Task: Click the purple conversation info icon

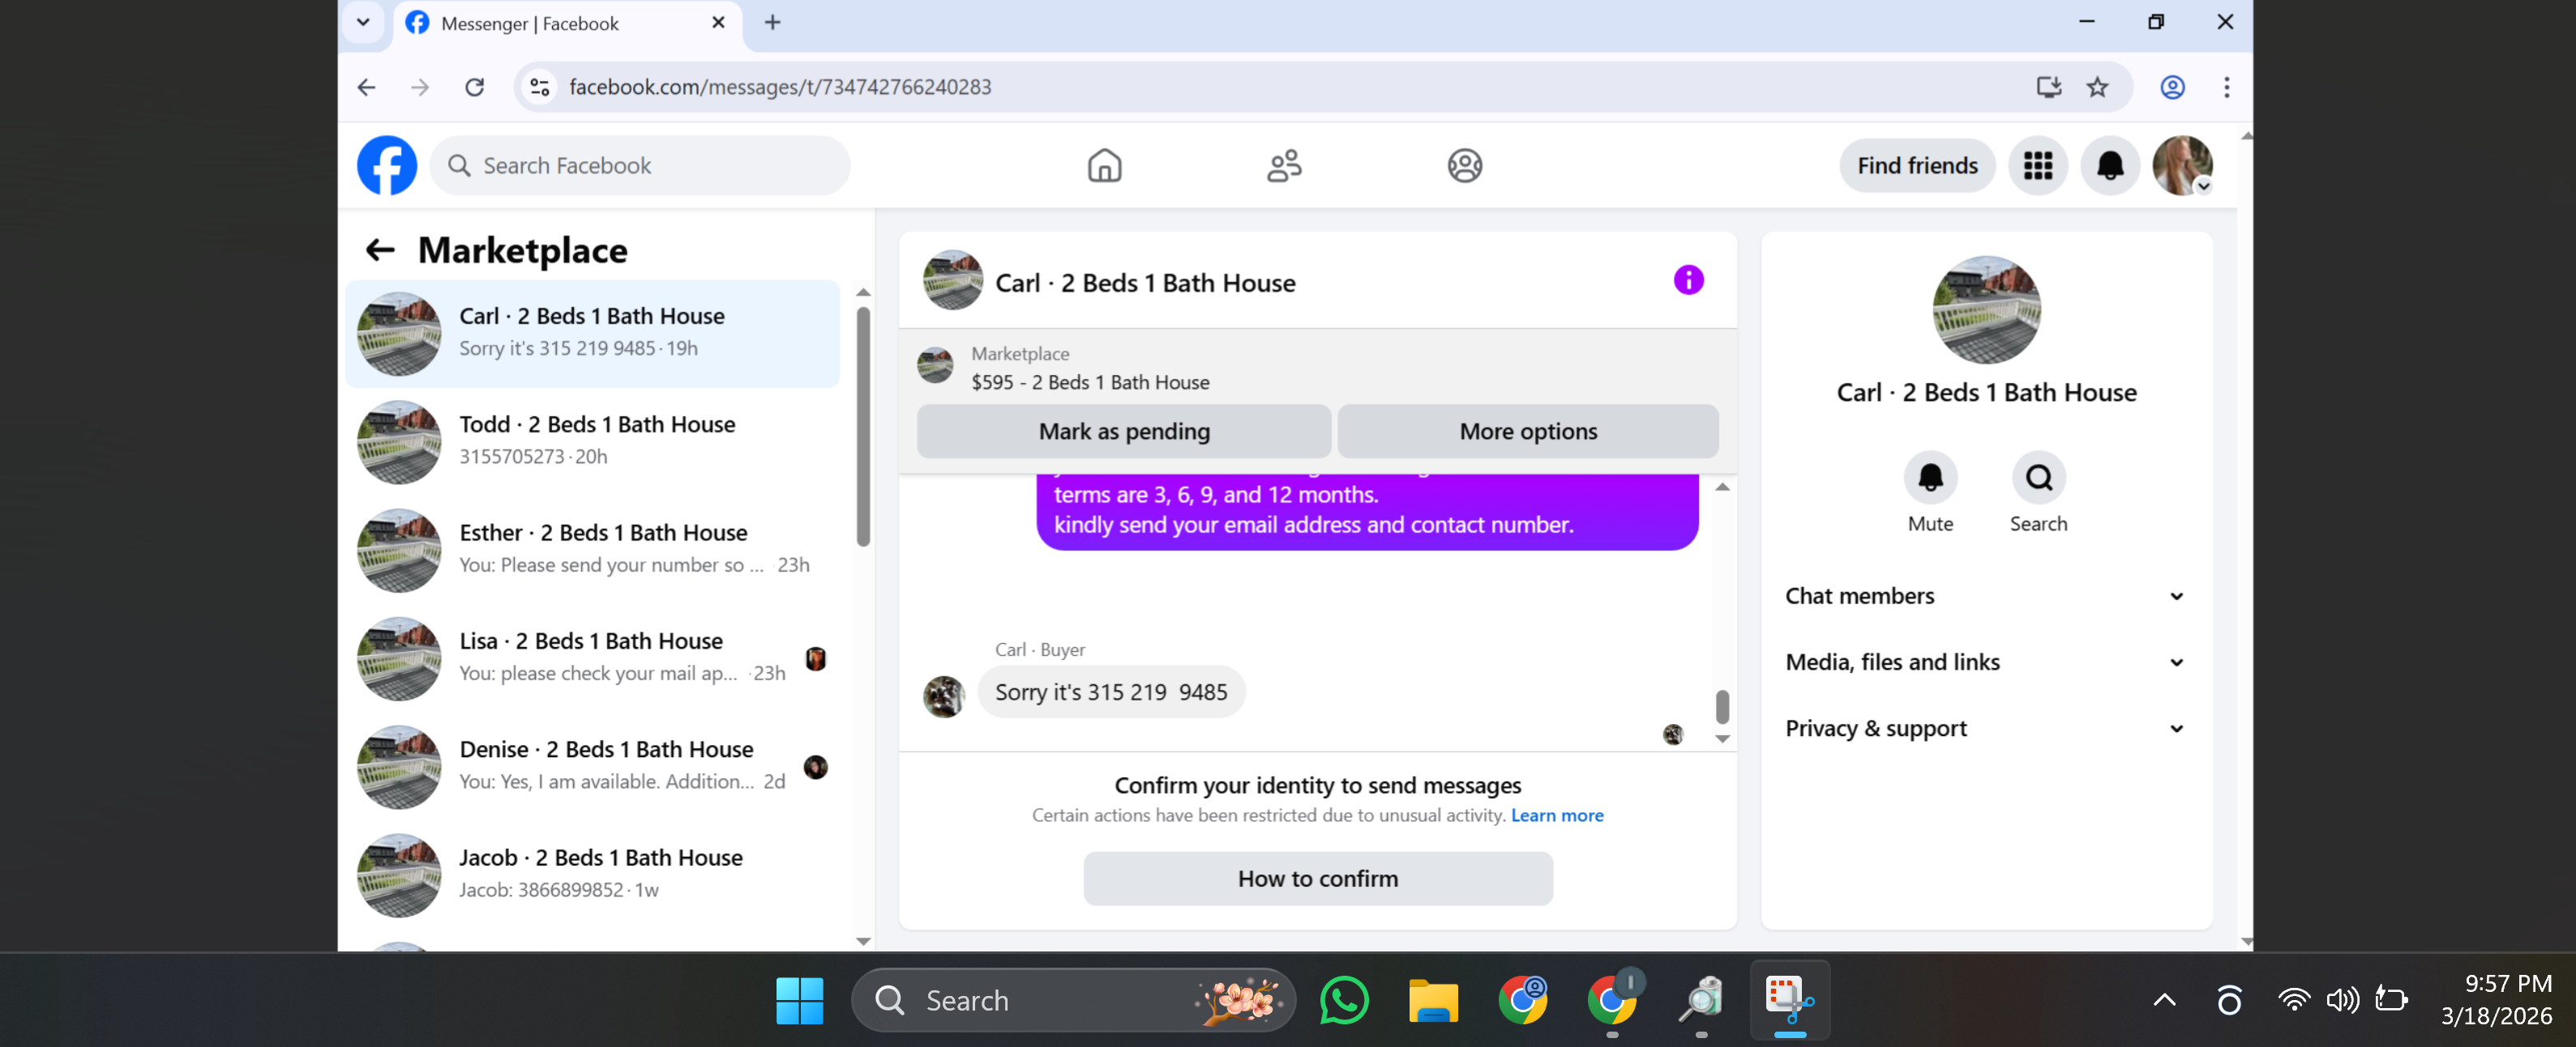Action: [x=1688, y=281]
